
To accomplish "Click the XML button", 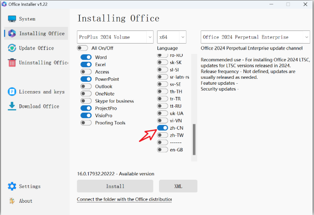I will click(x=178, y=186).
